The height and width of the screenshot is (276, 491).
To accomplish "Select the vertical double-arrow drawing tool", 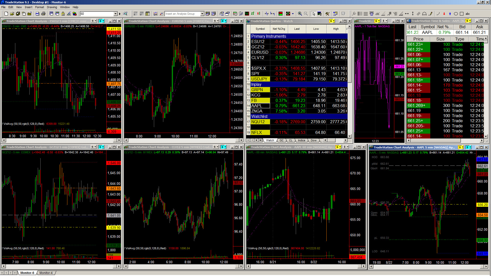I will [413, 14].
